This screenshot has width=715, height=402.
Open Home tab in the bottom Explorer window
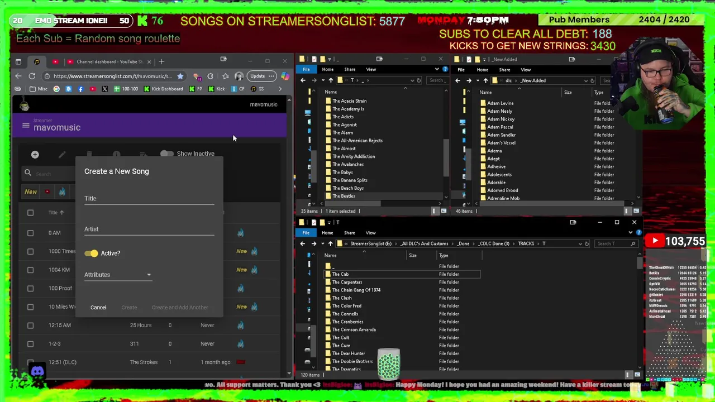tap(327, 233)
